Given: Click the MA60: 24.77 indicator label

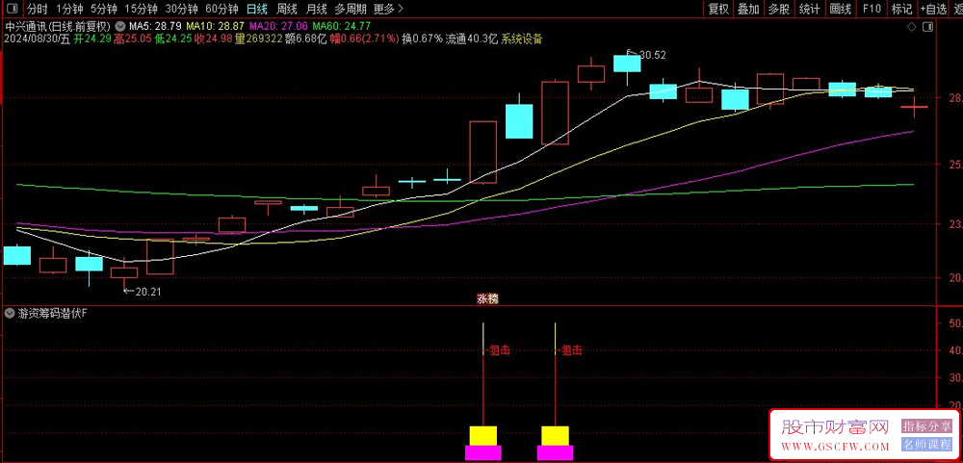Looking at the screenshot, I should click(341, 26).
